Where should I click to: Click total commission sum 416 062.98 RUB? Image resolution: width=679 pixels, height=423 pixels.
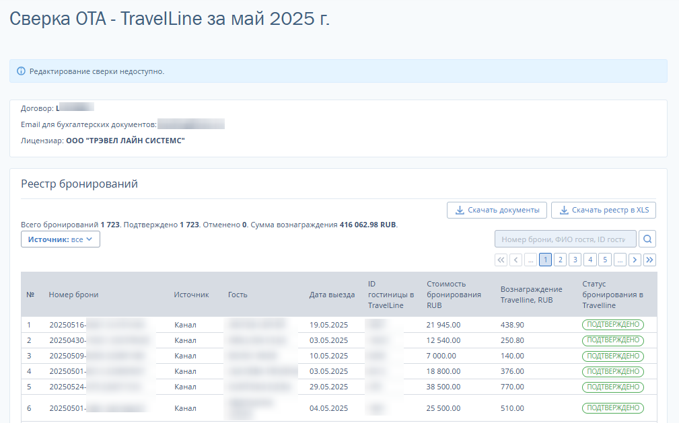pyautogui.click(x=367, y=225)
